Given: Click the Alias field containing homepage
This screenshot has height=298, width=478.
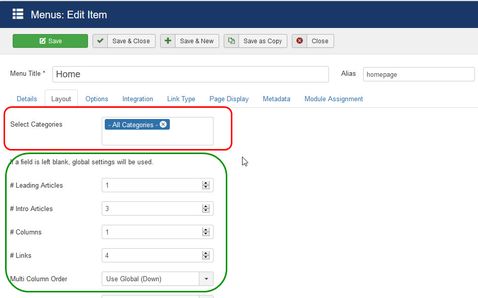Looking at the screenshot, I should pyautogui.click(x=419, y=74).
